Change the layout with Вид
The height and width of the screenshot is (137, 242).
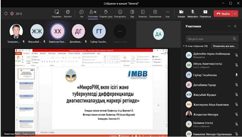click(x=132, y=14)
